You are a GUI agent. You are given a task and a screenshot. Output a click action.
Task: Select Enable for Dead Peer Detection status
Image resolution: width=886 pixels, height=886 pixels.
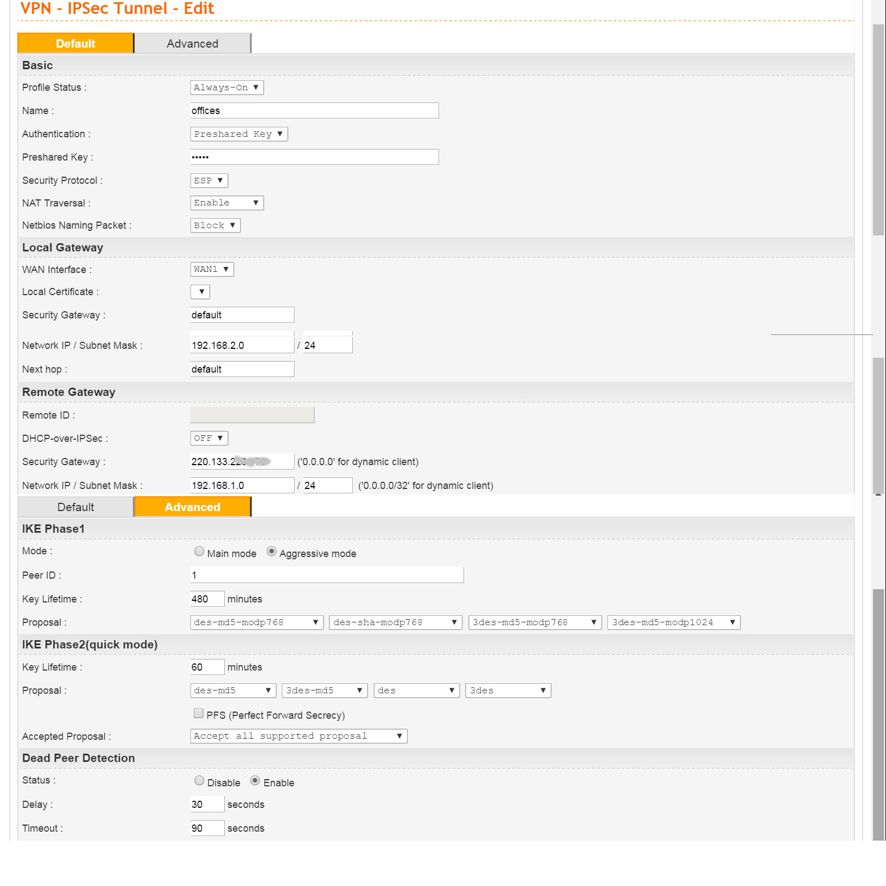pos(255,780)
